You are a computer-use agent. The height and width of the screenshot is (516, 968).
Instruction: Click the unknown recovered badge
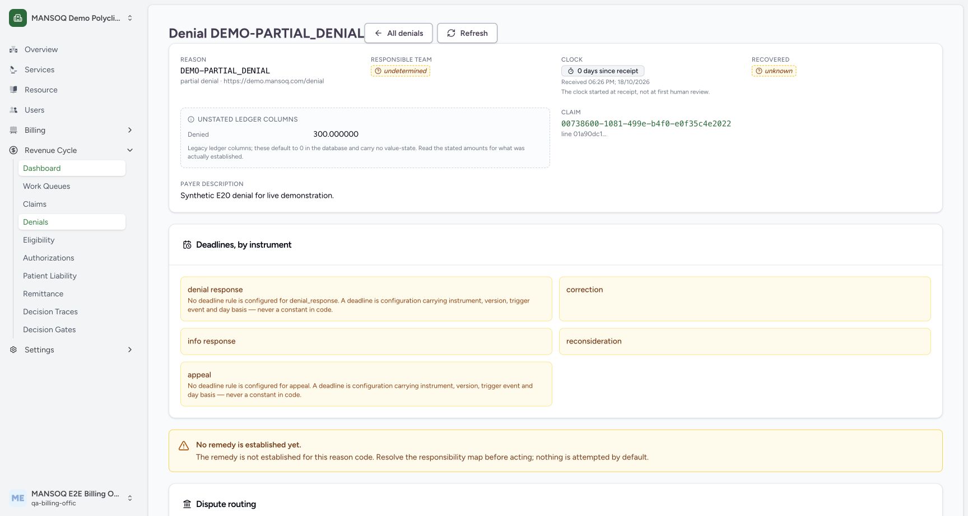[774, 71]
